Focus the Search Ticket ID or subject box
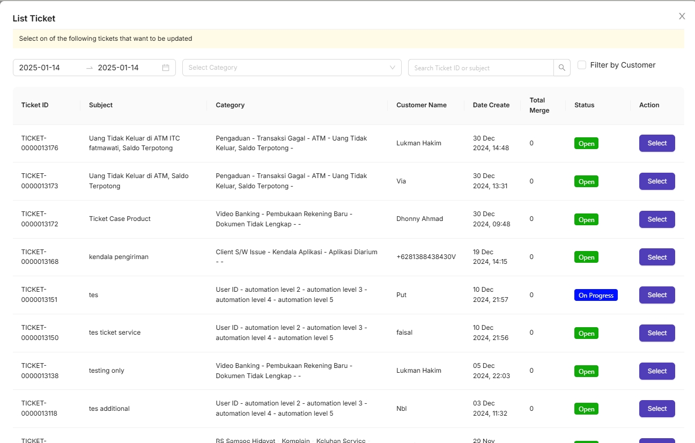695x443 pixels. (x=480, y=68)
